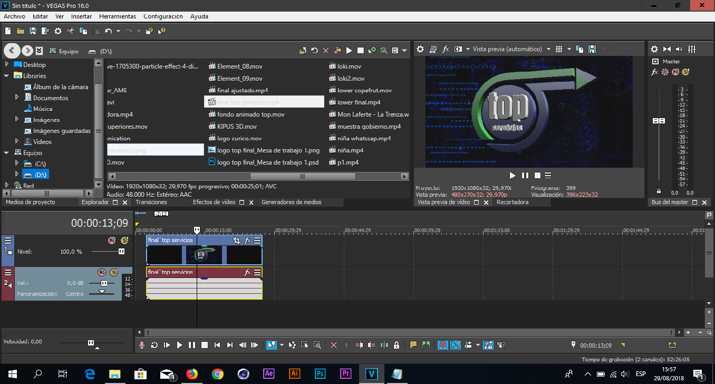Solo video track 1
Screen dimensions: 715x384
coord(124,241)
